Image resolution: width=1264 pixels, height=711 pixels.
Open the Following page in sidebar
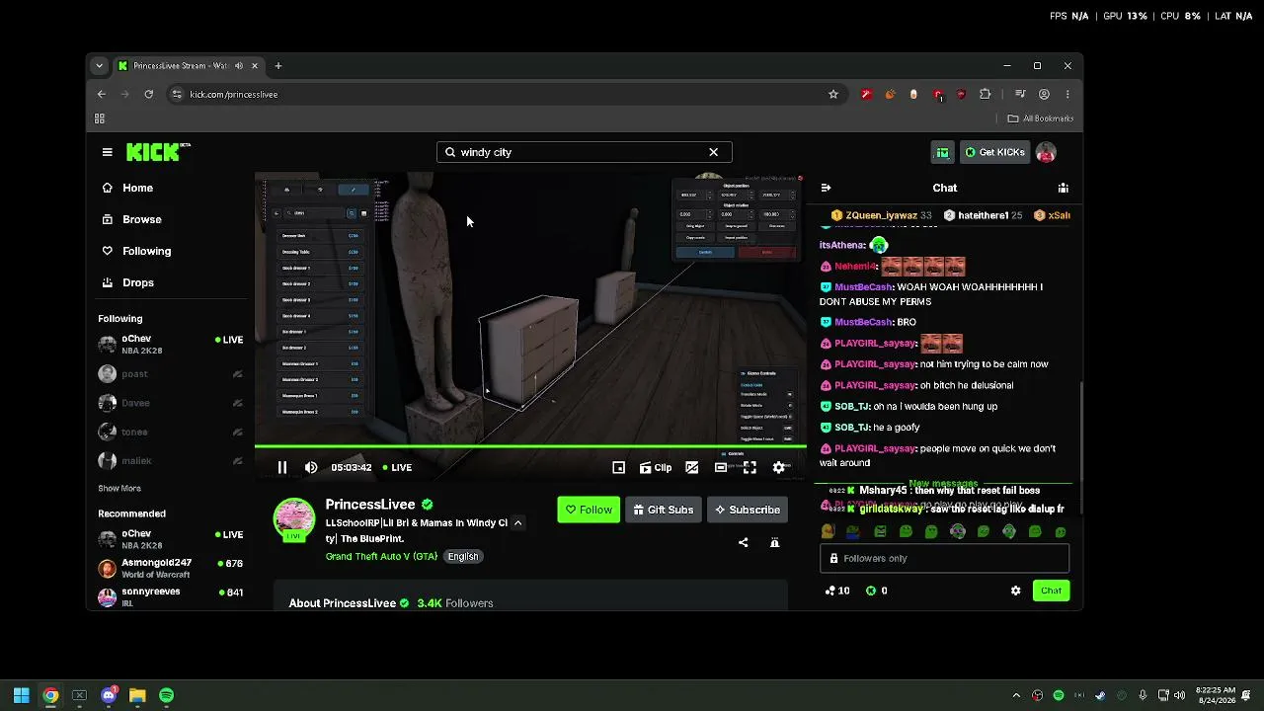[137, 251]
